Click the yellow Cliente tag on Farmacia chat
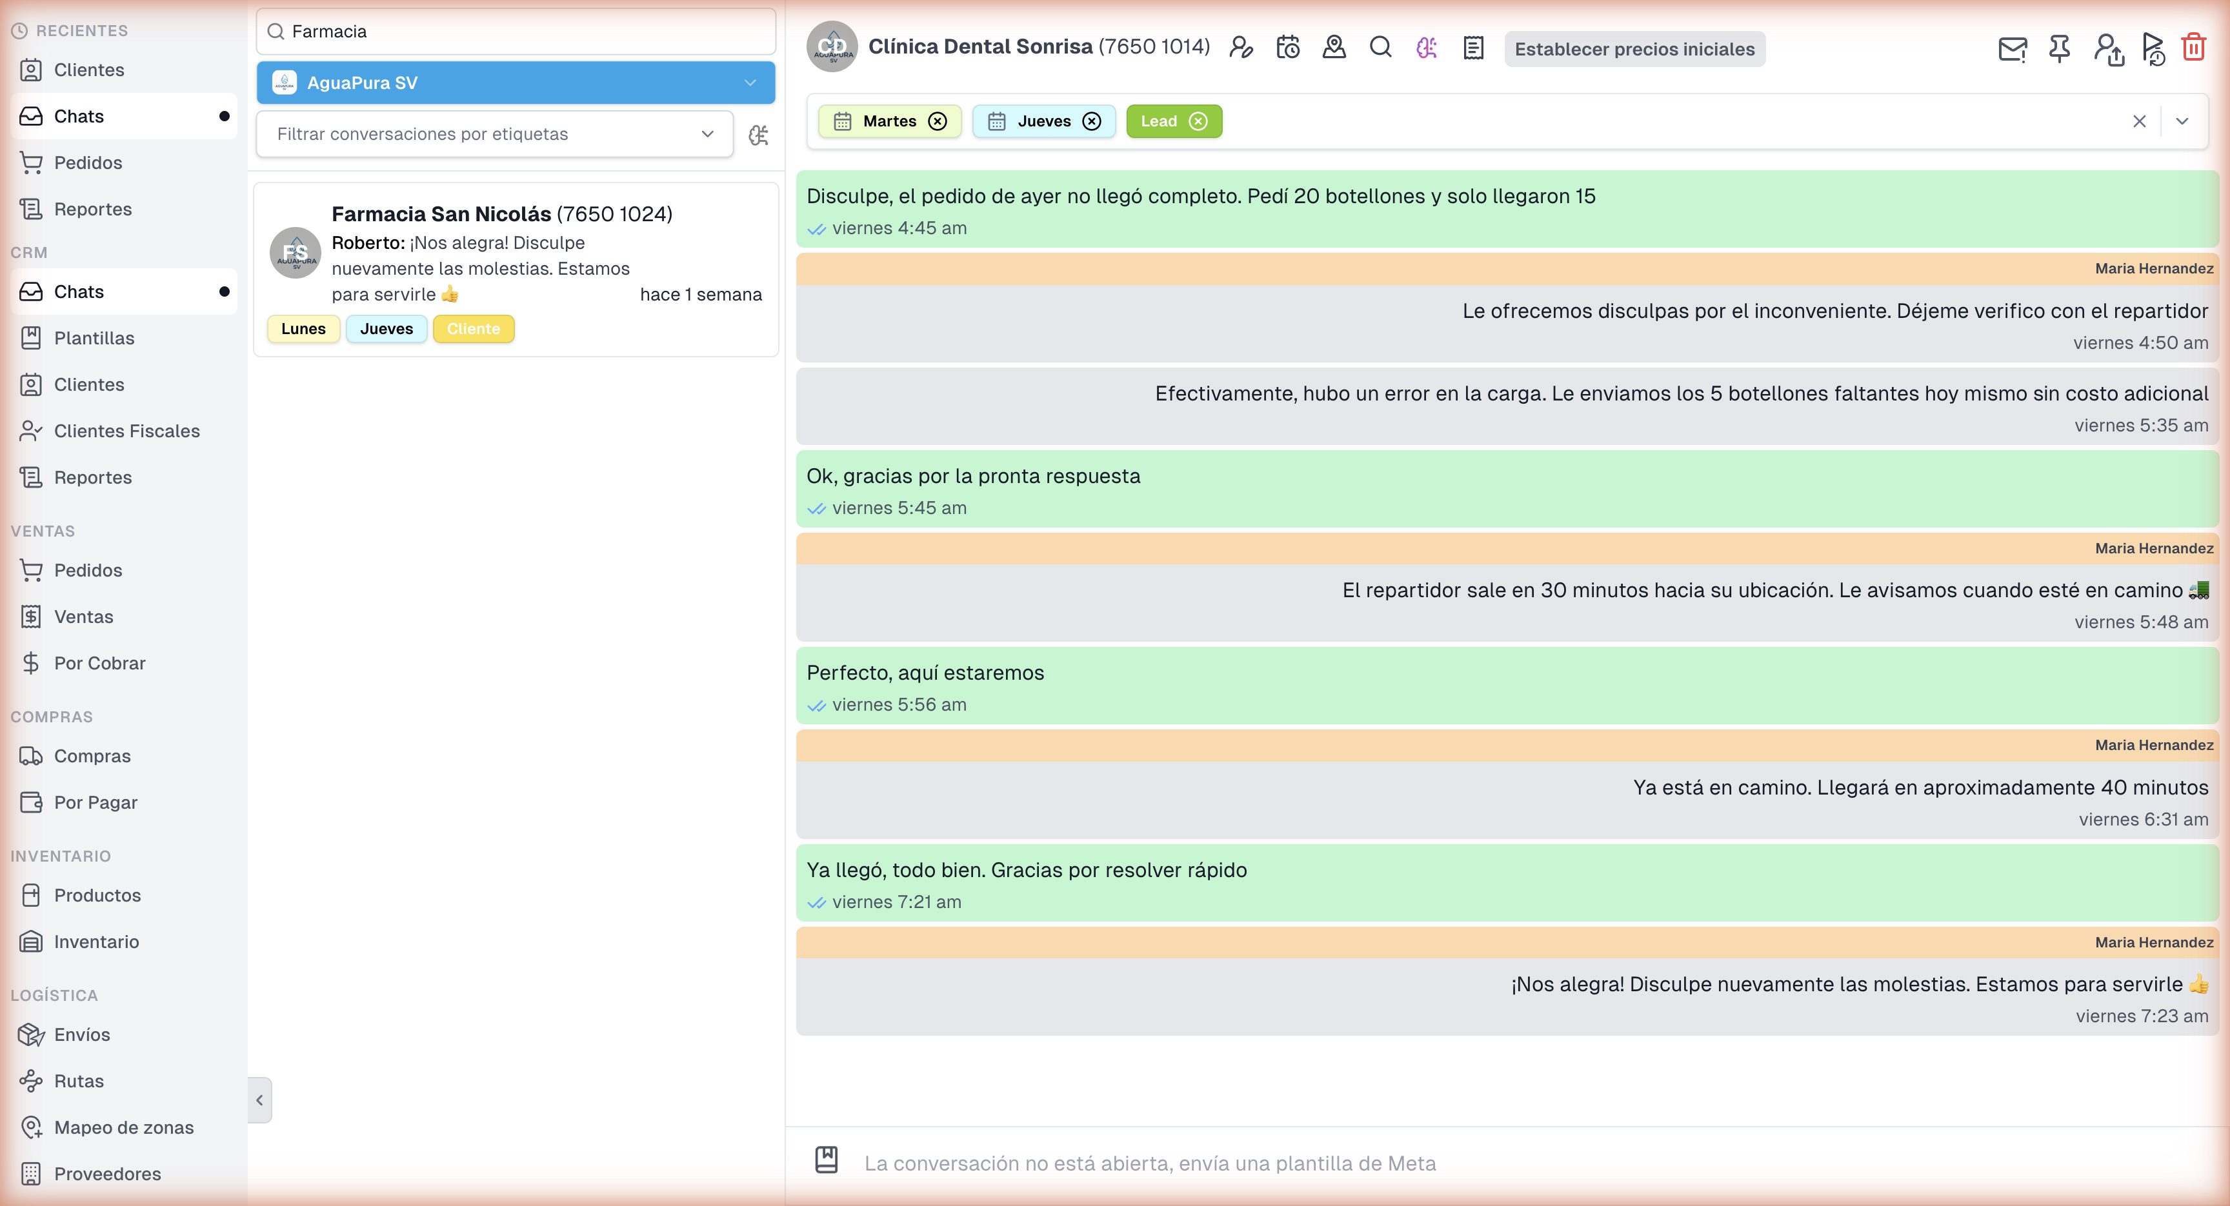This screenshot has height=1206, width=2230. pos(474,329)
